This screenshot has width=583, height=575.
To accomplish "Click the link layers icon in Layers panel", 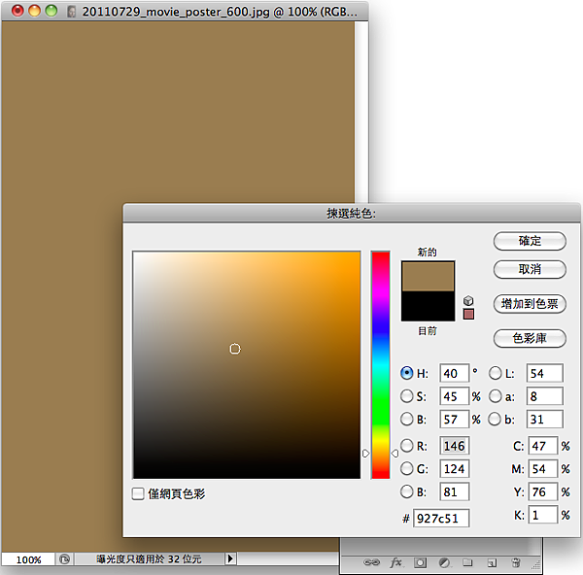I will 371,562.
